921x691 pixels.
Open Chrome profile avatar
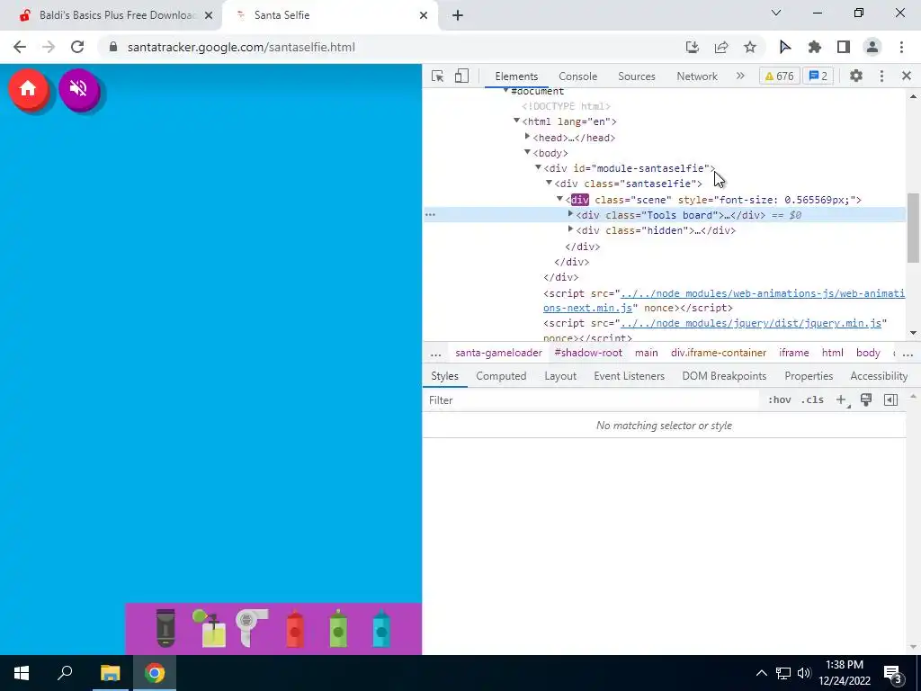(872, 47)
